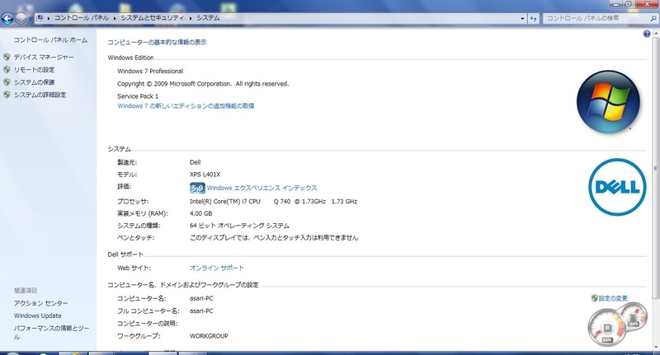Click the Back navigation arrow button
Screen dimensions: 660x355
tap(7, 18)
